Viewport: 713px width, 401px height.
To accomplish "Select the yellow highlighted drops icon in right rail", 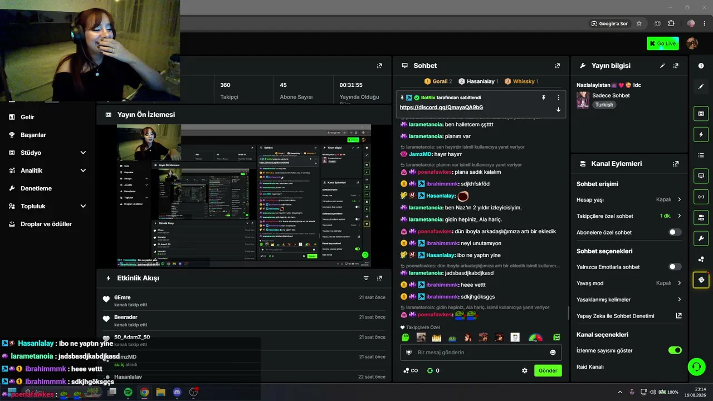I will click(x=701, y=280).
